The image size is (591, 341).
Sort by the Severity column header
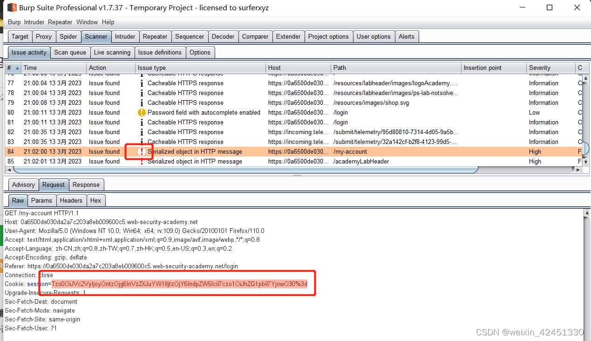(x=551, y=68)
